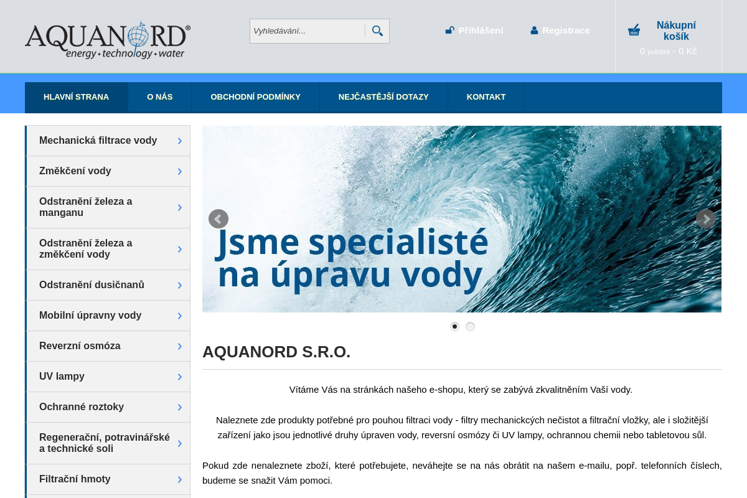Click the padlock icon beside Přihlášení
This screenshot has height=498, width=747.
[449, 30]
